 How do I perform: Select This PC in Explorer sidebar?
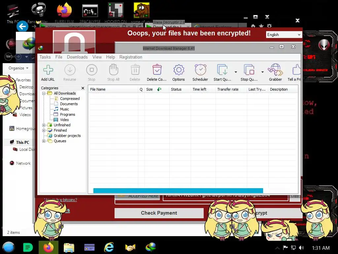[x=22, y=142]
